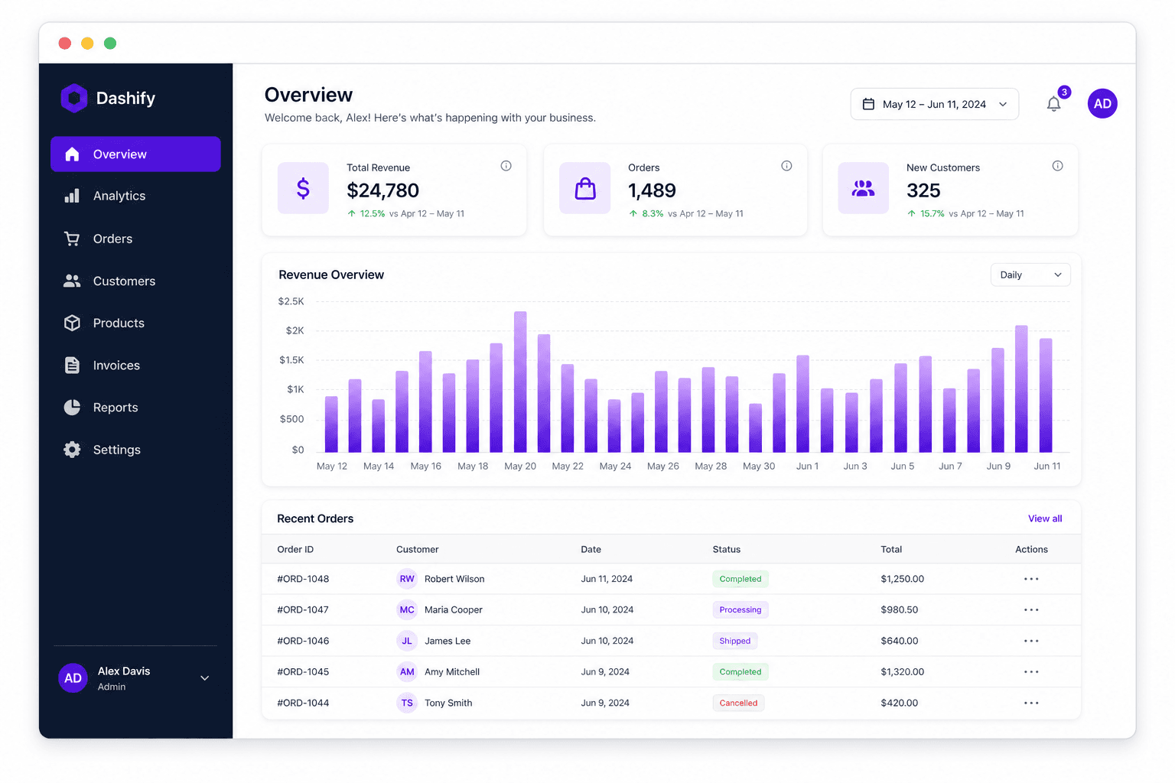Image resolution: width=1175 pixels, height=783 pixels.
Task: Click the Completed badge for Amy Mitchell's order
Action: pyautogui.click(x=740, y=672)
